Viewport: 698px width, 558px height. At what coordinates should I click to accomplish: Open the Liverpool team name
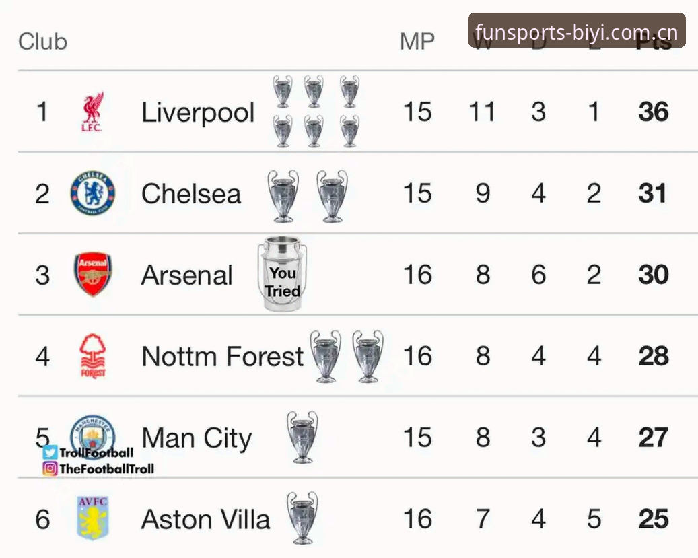coord(198,112)
